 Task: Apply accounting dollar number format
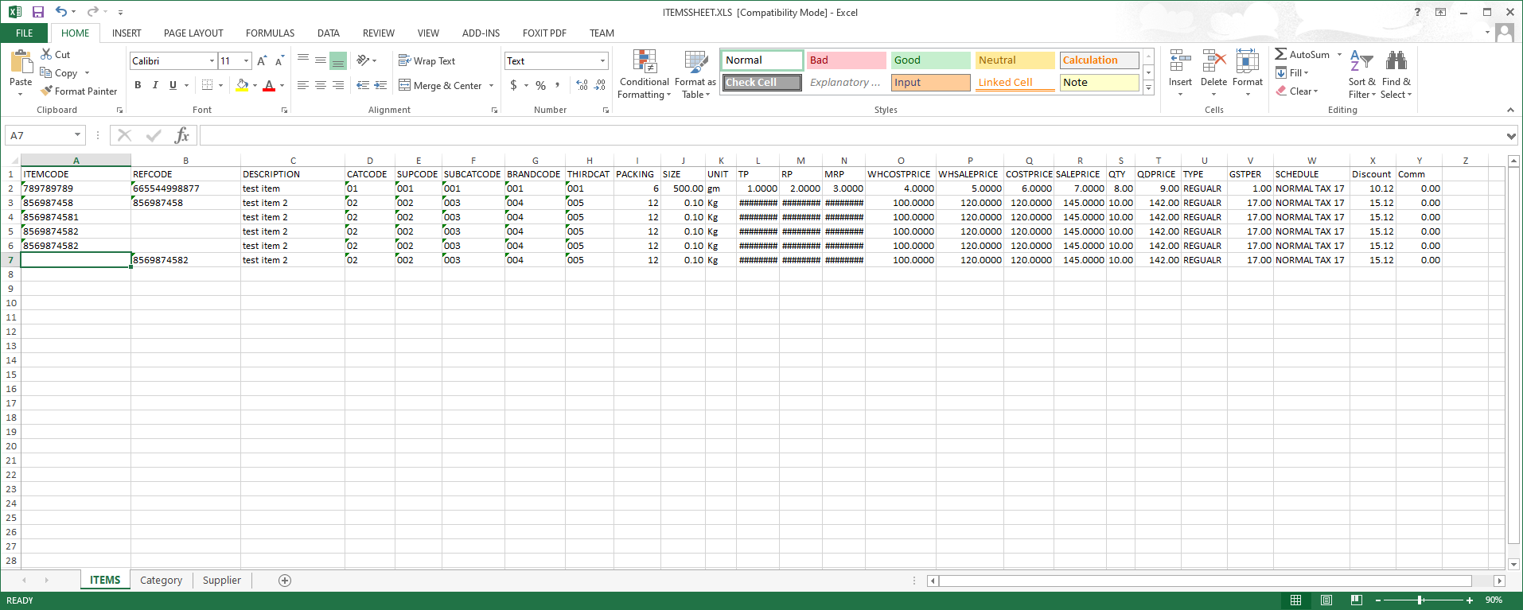(x=514, y=85)
